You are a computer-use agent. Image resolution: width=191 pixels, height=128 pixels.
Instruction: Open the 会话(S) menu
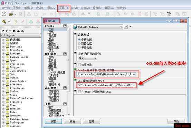pyautogui.click(x=40, y=8)
